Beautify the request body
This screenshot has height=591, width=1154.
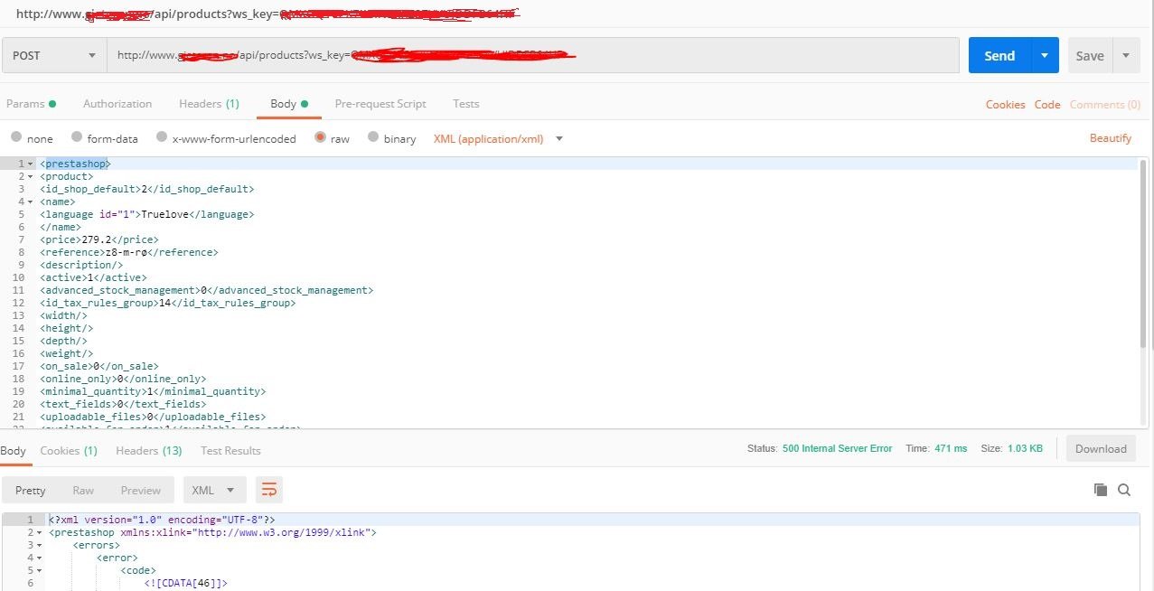[x=1111, y=138]
